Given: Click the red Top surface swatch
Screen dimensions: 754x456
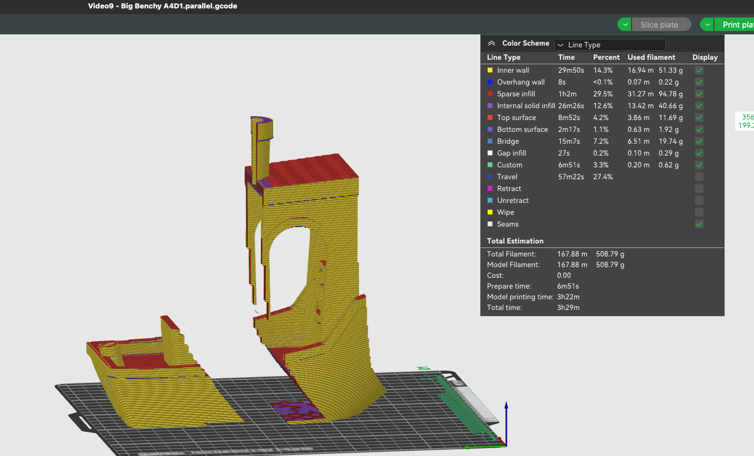Looking at the screenshot, I should pos(490,118).
